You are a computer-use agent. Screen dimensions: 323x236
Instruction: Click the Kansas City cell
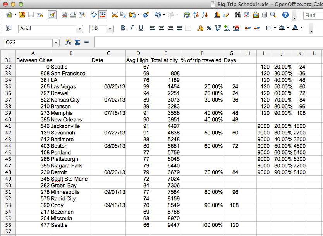click(70, 100)
